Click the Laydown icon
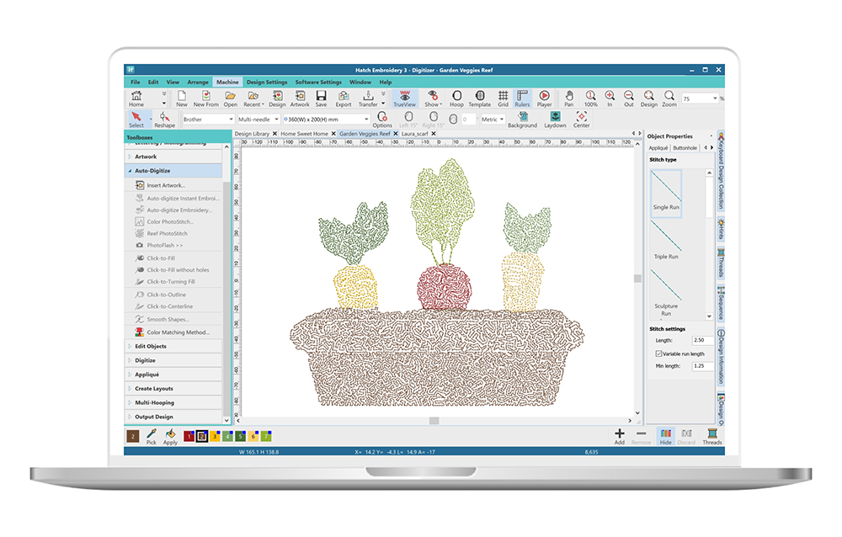 point(555,120)
